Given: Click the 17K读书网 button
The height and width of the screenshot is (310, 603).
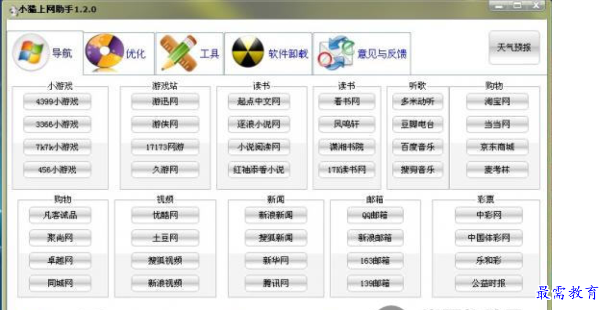Looking at the screenshot, I should (346, 170).
